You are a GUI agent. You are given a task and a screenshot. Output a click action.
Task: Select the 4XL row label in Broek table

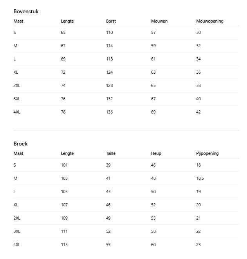[x=17, y=245]
